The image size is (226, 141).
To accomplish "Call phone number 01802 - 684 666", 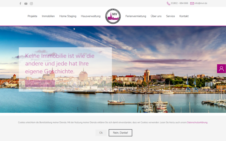I will pos(179,3).
